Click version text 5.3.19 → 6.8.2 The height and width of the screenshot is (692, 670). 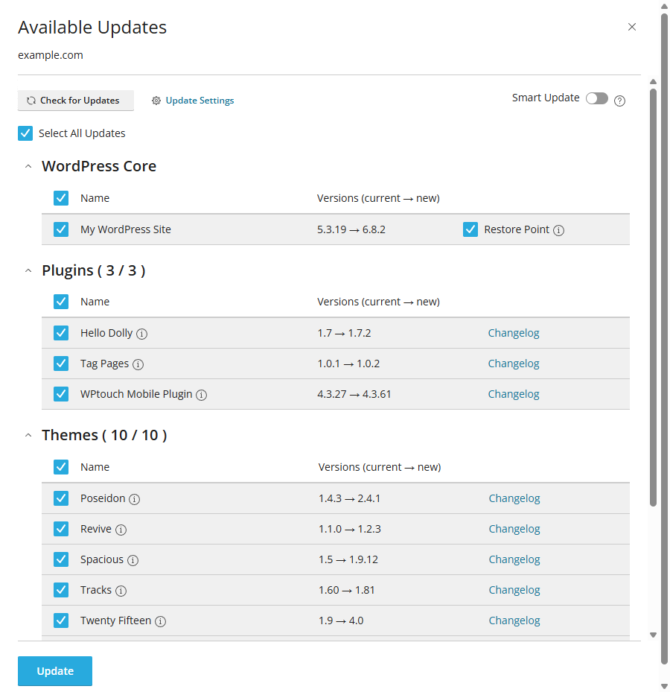(351, 229)
